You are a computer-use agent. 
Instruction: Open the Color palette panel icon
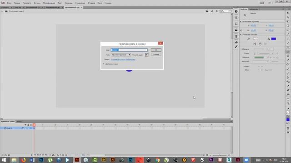coord(236,42)
